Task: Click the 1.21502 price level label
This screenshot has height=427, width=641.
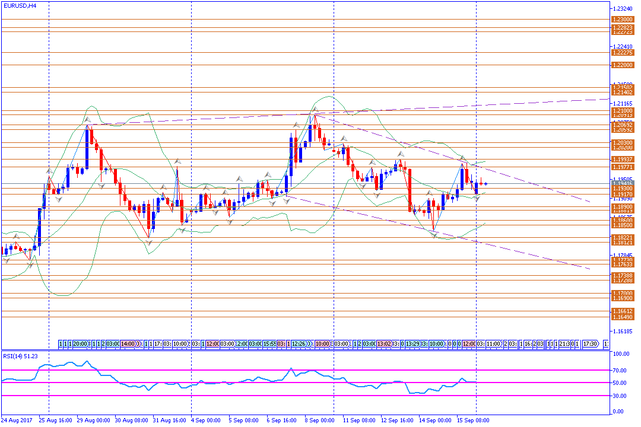Action: tap(623, 87)
